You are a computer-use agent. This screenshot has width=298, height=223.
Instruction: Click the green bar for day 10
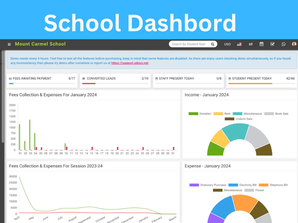65,147
